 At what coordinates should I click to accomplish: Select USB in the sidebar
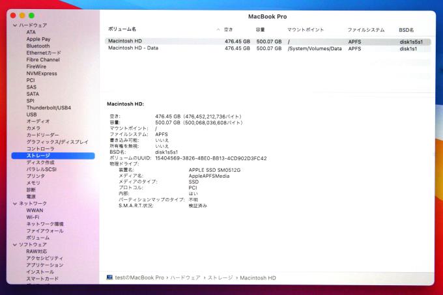pos(32,115)
